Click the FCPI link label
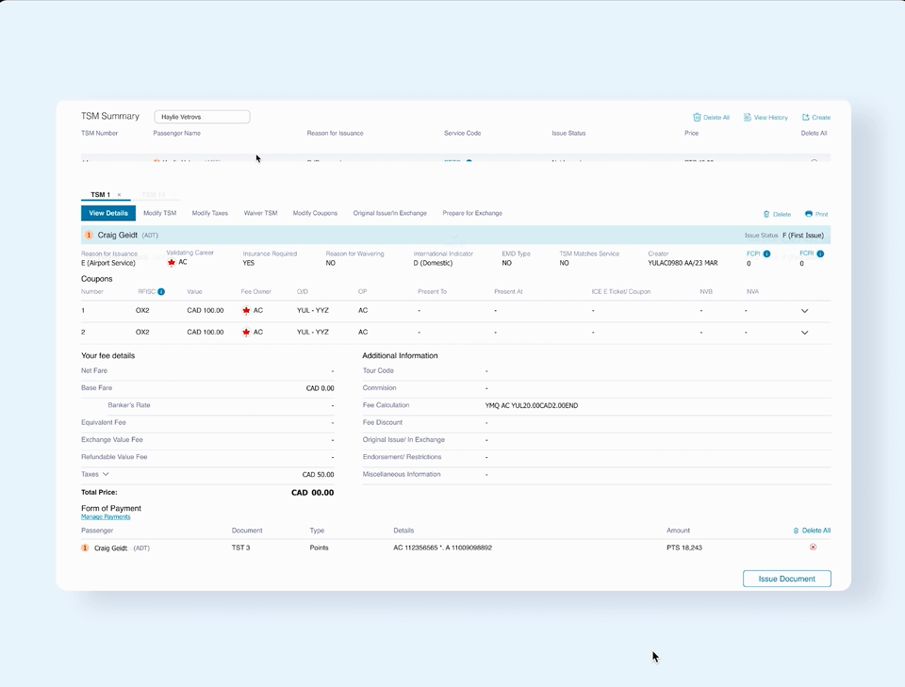This screenshot has height=687, width=905. pyautogui.click(x=753, y=254)
